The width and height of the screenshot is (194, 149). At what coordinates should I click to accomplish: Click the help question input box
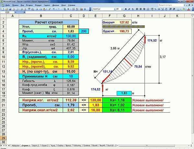pyautogui.click(x=171, y=5)
